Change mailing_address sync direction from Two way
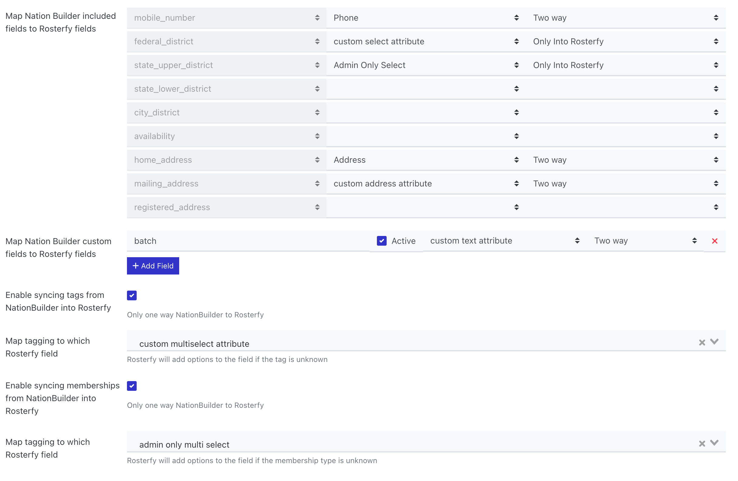This screenshot has width=738, height=481. click(626, 184)
